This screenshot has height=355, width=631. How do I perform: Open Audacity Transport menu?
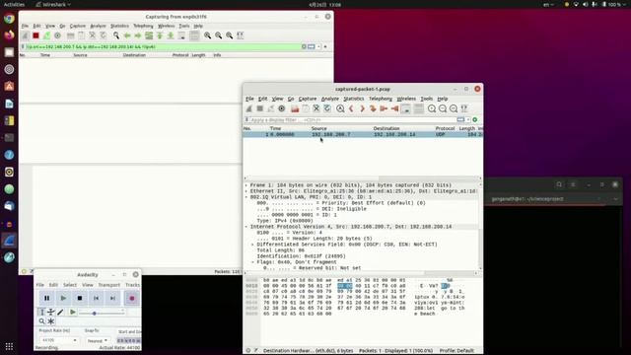(x=109, y=285)
